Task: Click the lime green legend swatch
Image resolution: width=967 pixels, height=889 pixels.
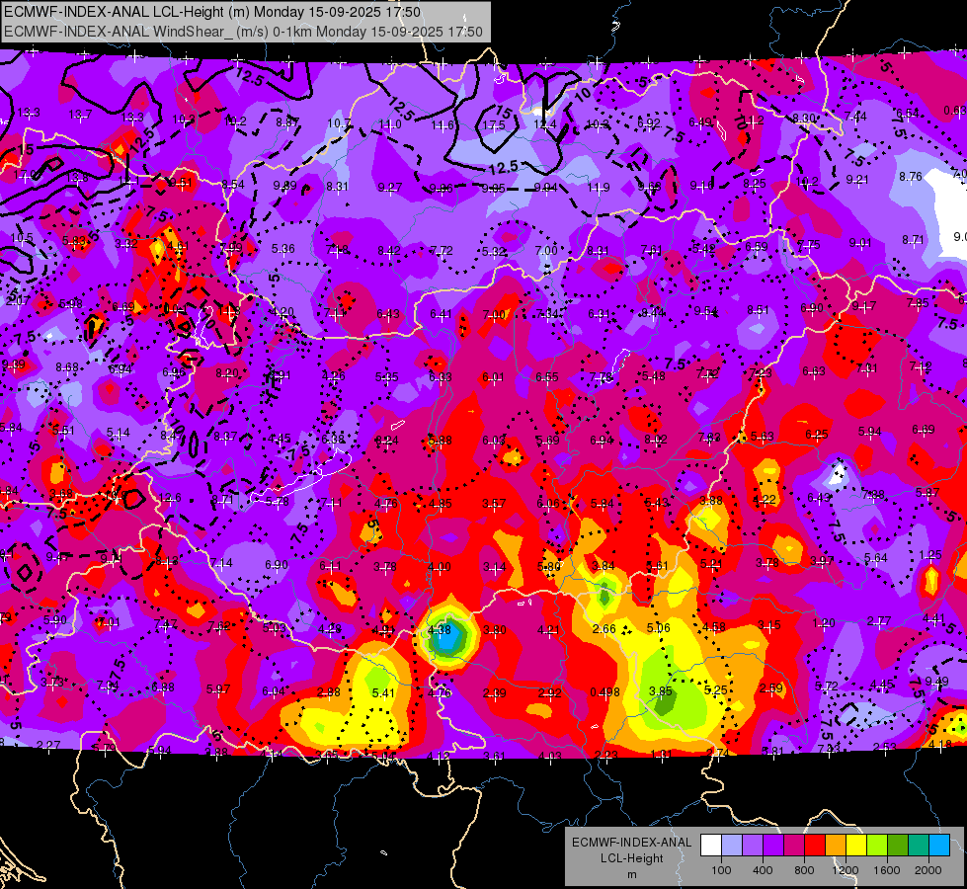Action: [x=877, y=846]
